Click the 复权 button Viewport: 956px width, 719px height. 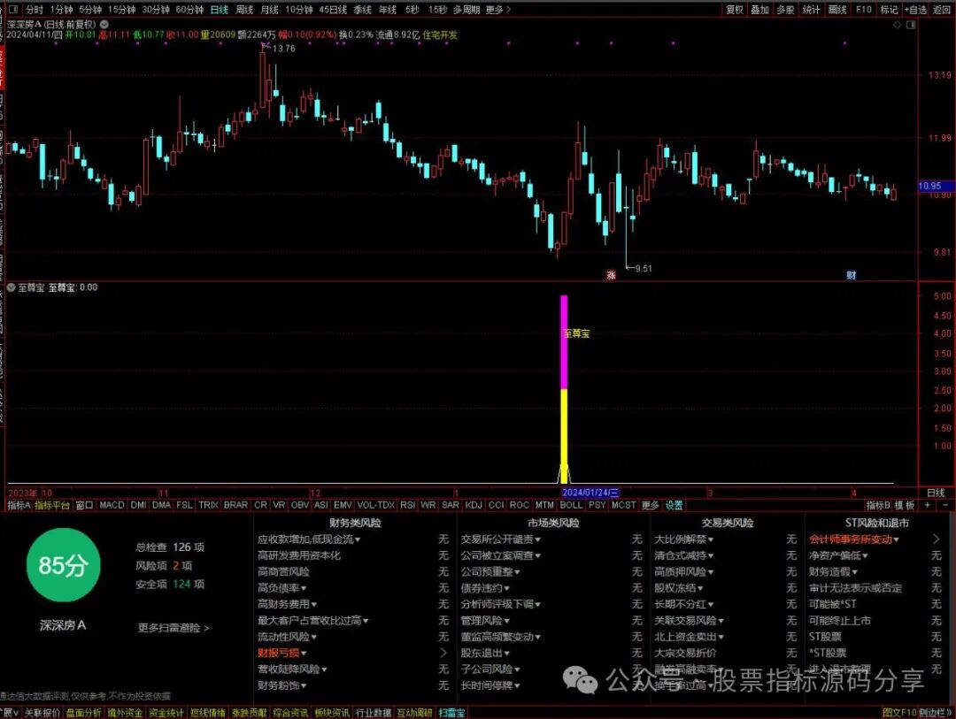734,10
